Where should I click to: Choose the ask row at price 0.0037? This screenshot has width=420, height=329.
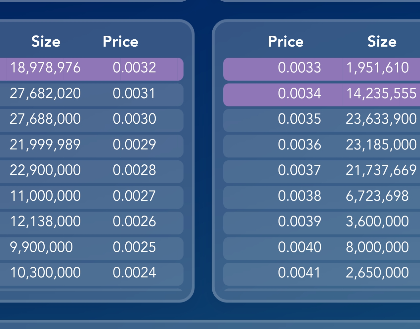pos(321,172)
